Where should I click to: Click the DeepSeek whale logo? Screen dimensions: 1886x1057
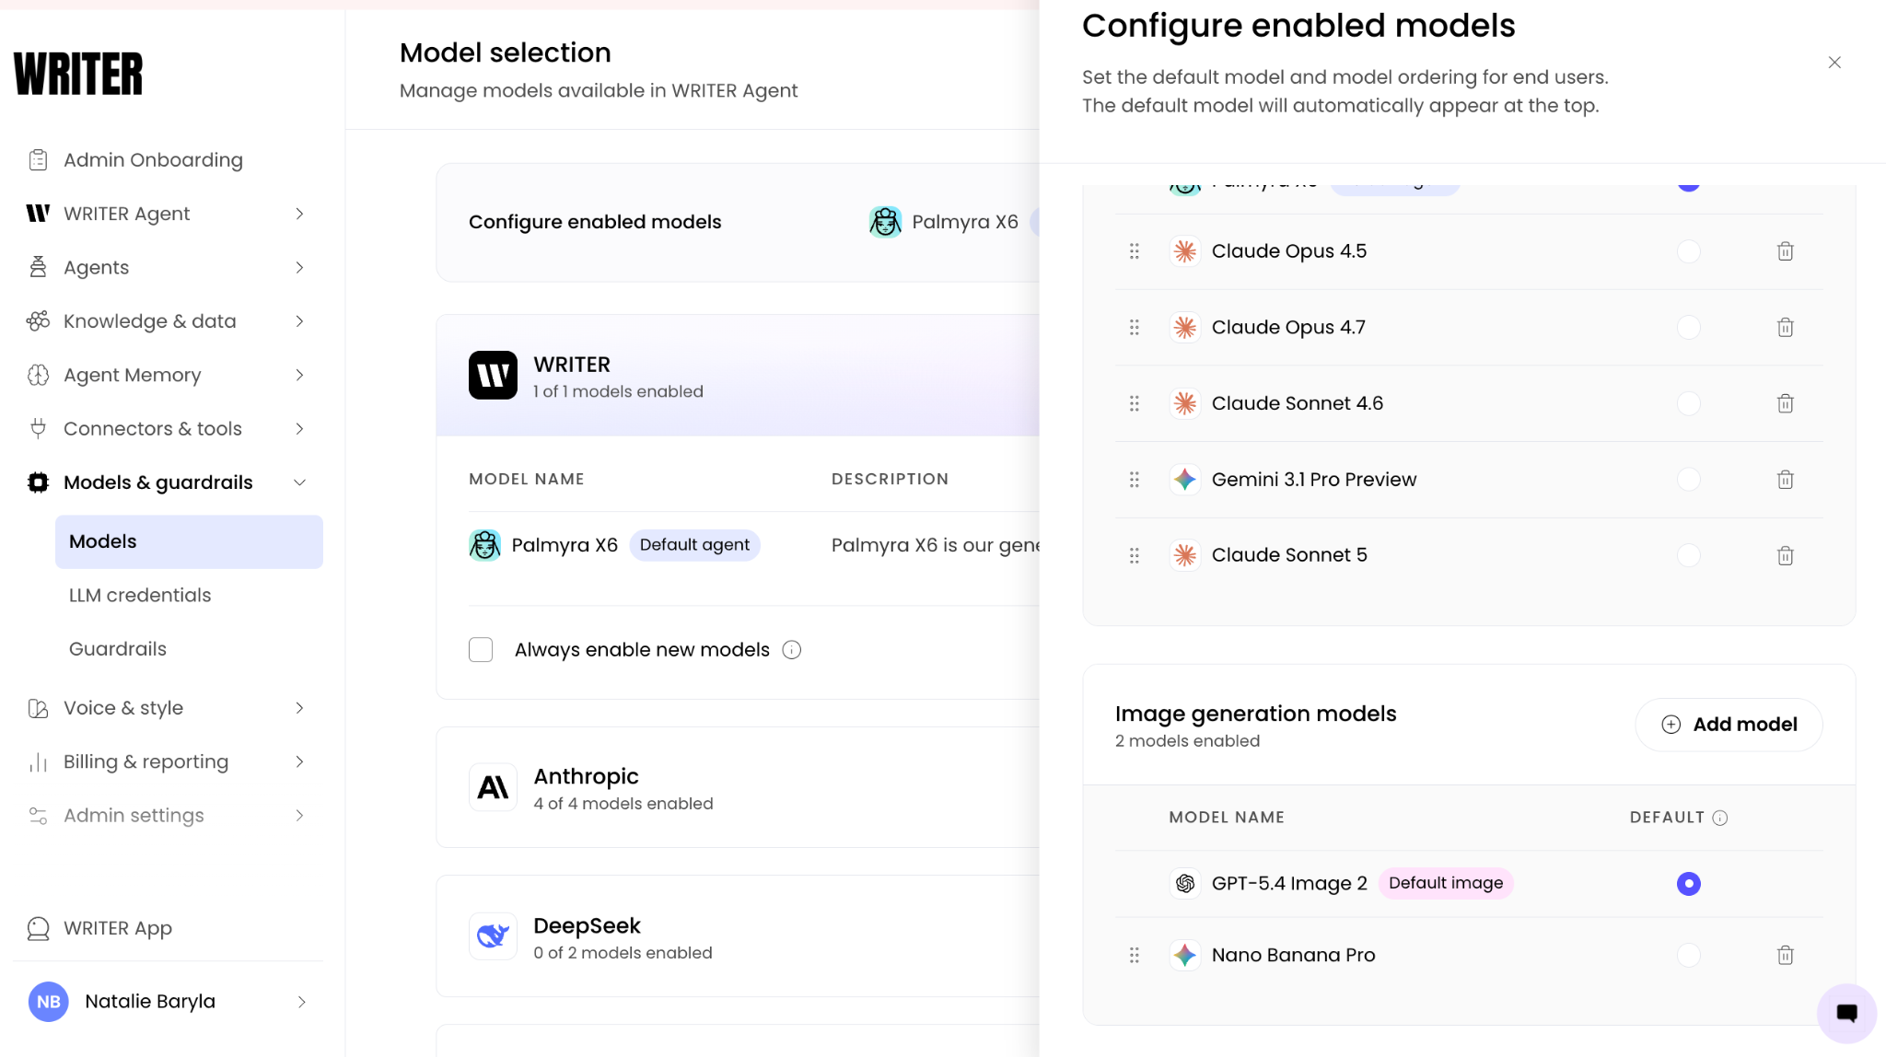(x=493, y=936)
